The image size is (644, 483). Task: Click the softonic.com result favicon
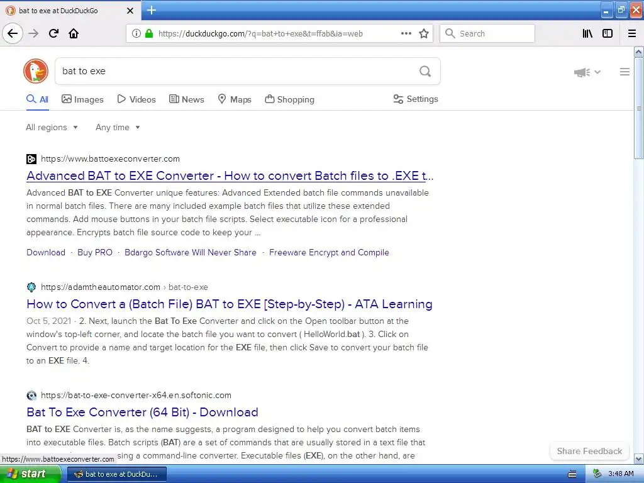[x=31, y=396]
